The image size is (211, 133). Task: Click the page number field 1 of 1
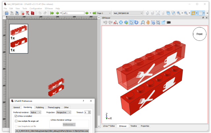click(73, 13)
